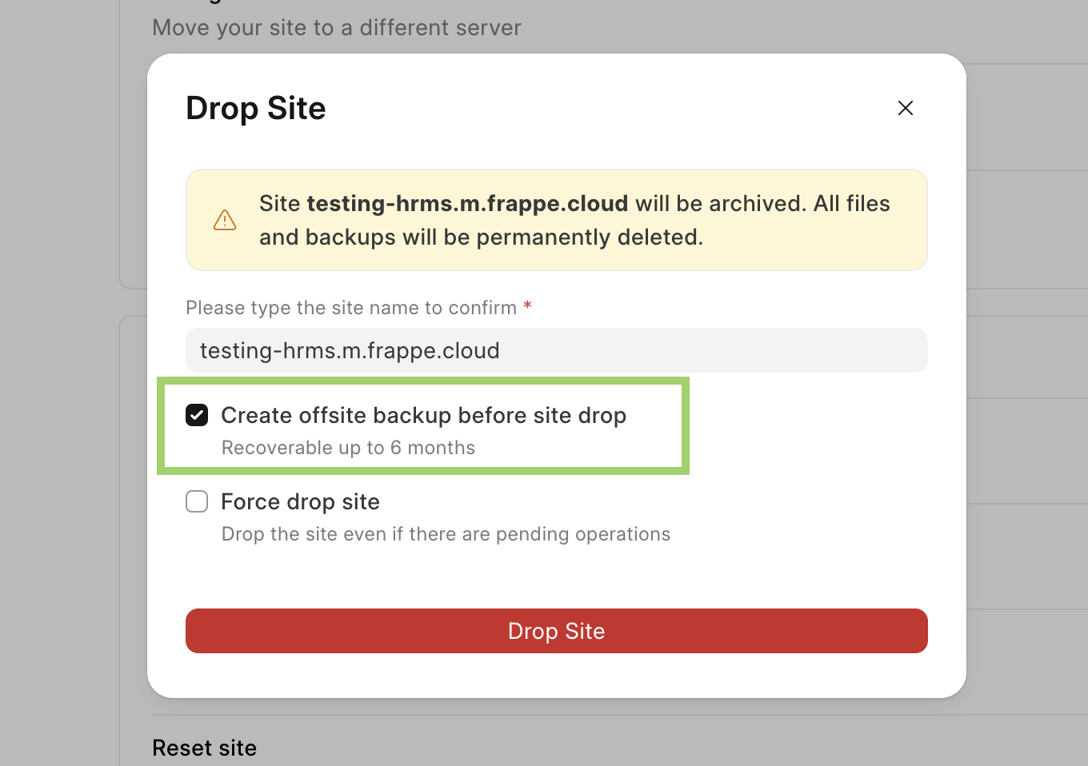Click the pending operations description text

pos(446,534)
